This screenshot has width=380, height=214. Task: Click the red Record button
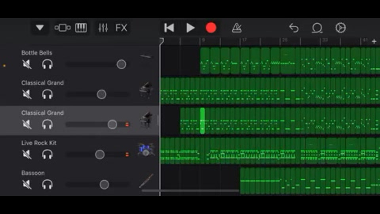click(x=211, y=28)
